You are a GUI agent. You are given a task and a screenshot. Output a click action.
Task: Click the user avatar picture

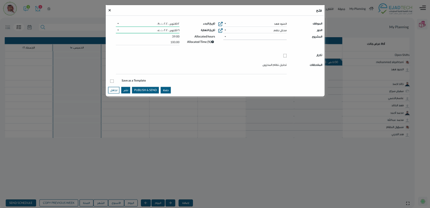[10, 9]
